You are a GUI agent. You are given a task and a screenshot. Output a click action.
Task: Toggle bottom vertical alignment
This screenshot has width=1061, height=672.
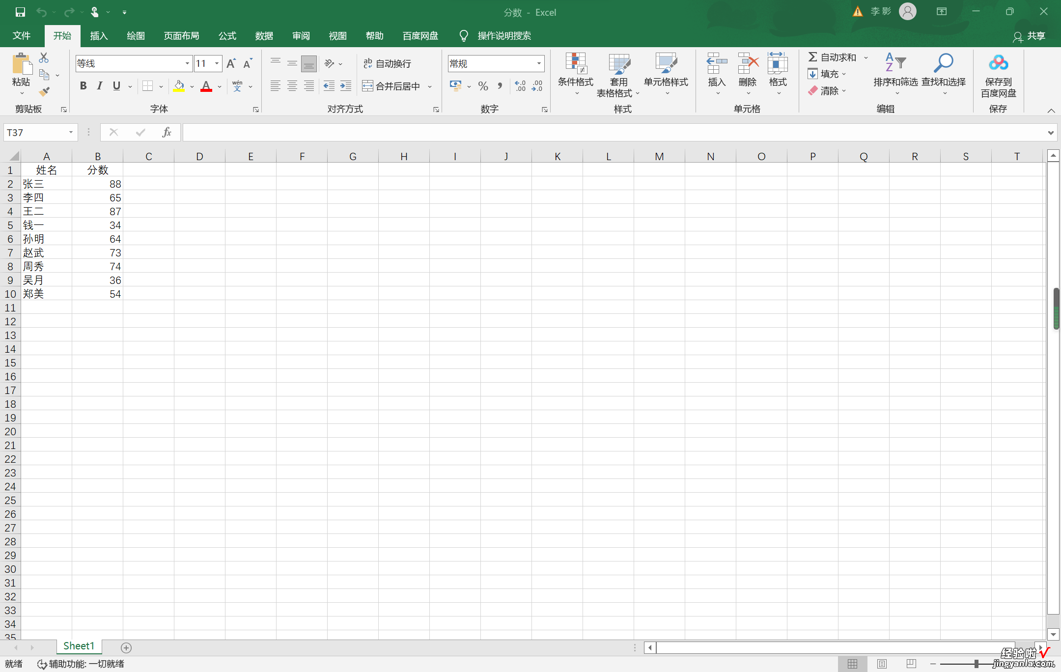(309, 63)
